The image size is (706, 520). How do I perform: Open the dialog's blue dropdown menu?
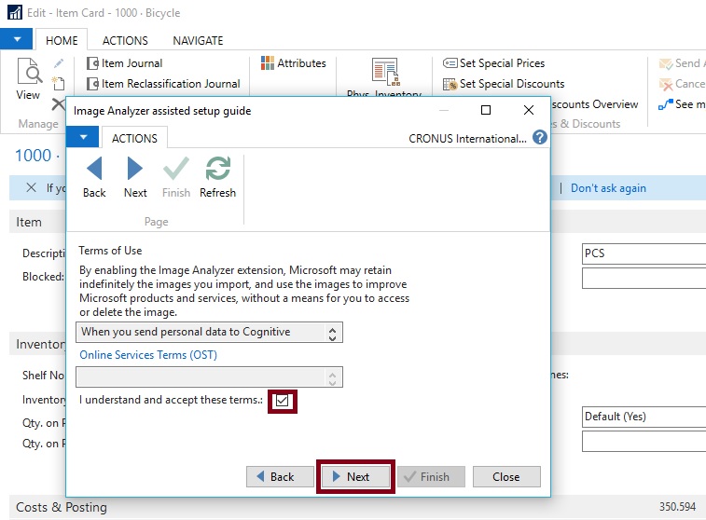83,138
